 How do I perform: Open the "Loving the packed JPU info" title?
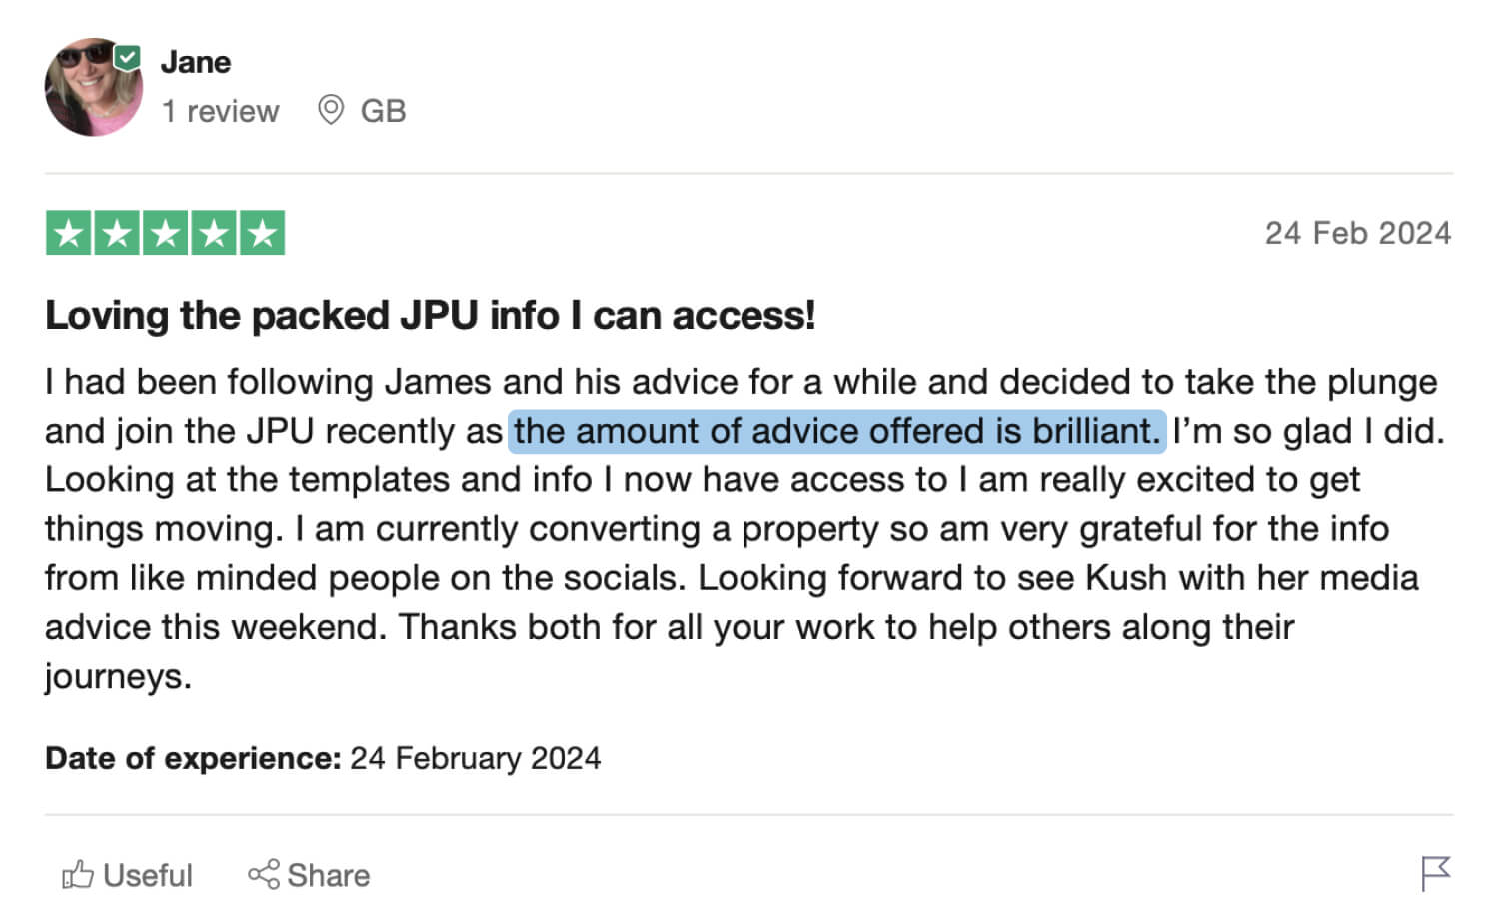(430, 316)
